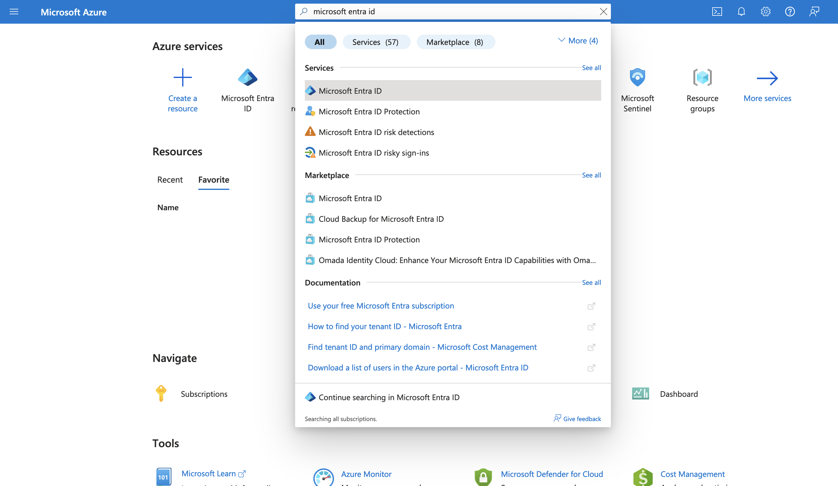
Task: Open Marketplace Microsoft Entra ID Protection
Action: coord(453,240)
